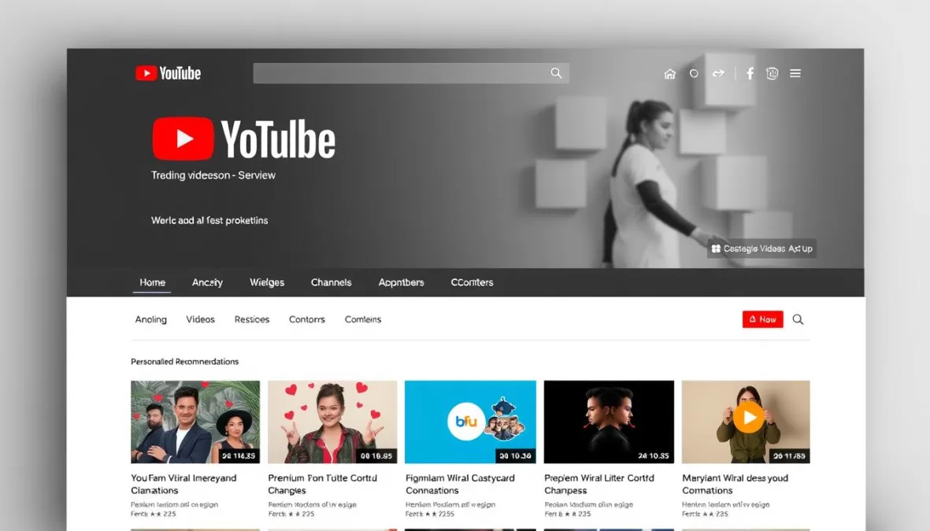Click the large YouTube play logo in the banner
The image size is (930, 531).
tap(183, 138)
